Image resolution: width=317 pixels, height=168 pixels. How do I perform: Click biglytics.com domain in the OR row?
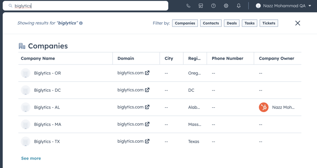[130, 73]
